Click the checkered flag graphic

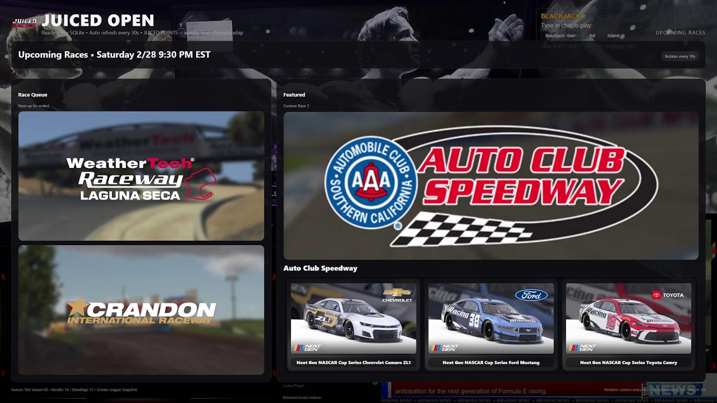[460, 228]
